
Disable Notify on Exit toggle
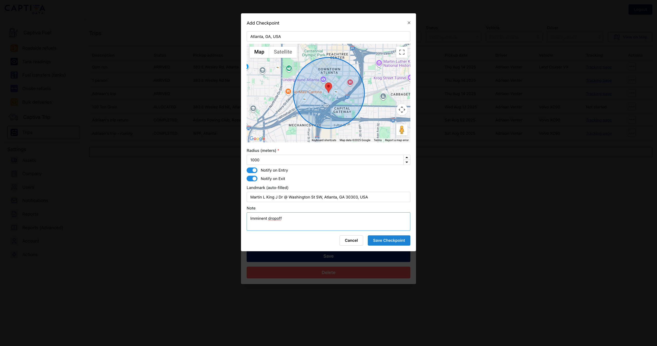tap(252, 179)
